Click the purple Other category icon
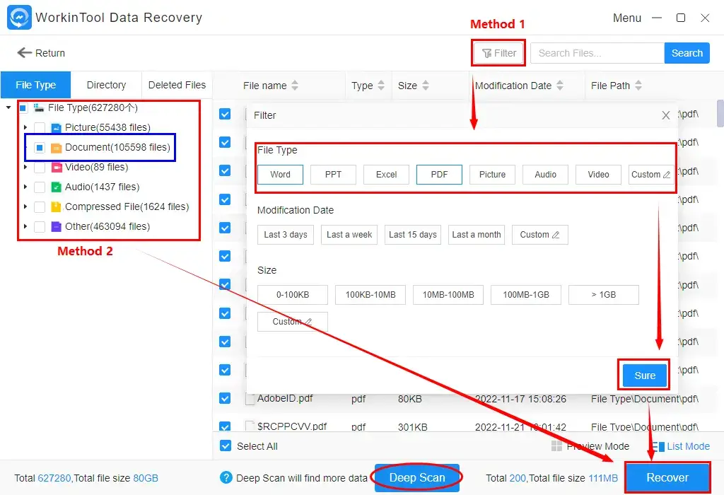 [57, 227]
